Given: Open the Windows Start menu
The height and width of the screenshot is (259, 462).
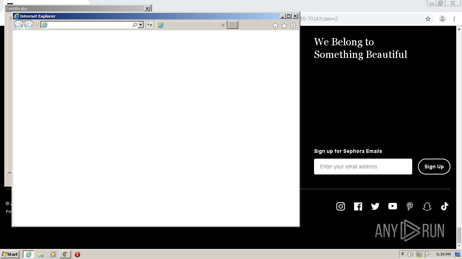Looking at the screenshot, I should coord(10,254).
